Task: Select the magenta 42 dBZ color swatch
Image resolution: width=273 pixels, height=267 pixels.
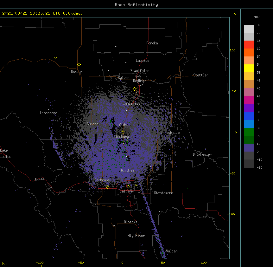Action: tap(249, 100)
